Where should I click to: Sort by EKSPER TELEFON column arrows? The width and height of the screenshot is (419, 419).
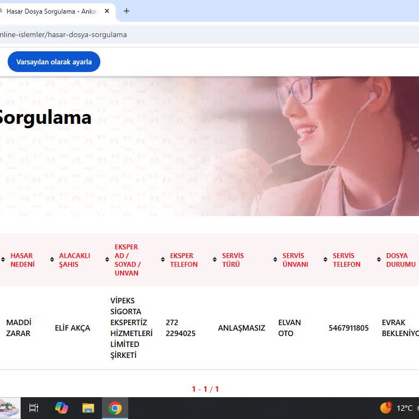point(163,260)
